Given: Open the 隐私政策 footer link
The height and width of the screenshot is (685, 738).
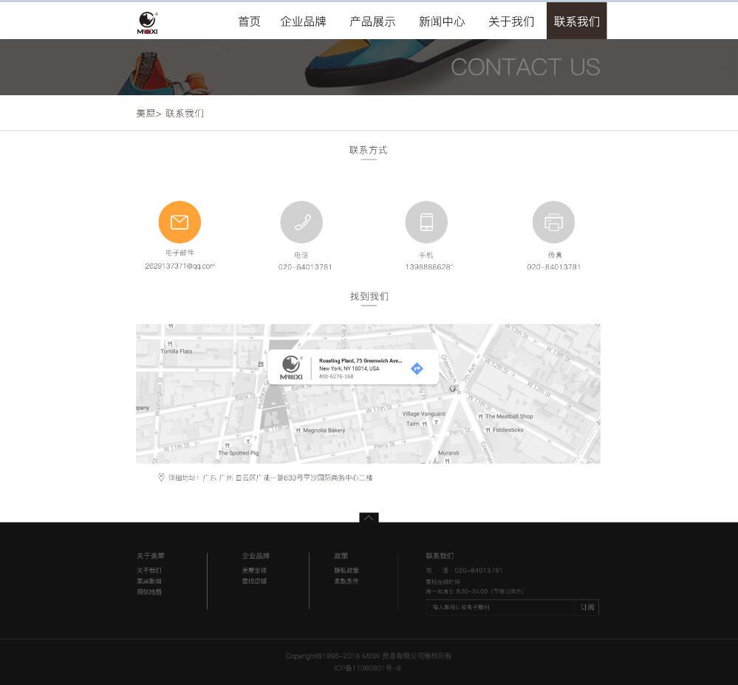Looking at the screenshot, I should (x=346, y=571).
